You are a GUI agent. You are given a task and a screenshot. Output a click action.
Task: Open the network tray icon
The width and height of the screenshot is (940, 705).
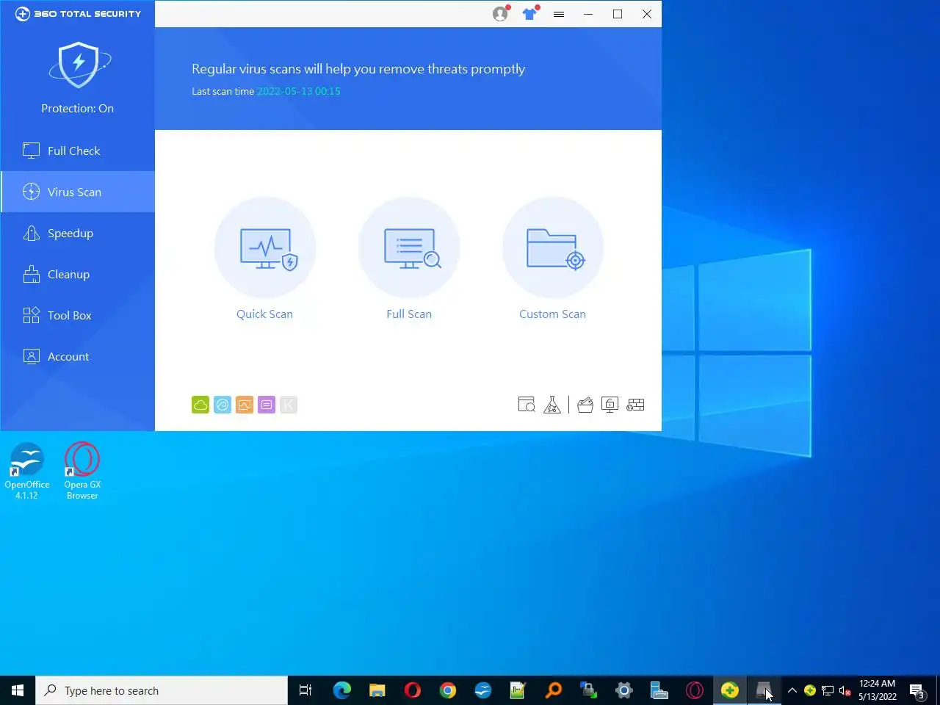coord(828,690)
